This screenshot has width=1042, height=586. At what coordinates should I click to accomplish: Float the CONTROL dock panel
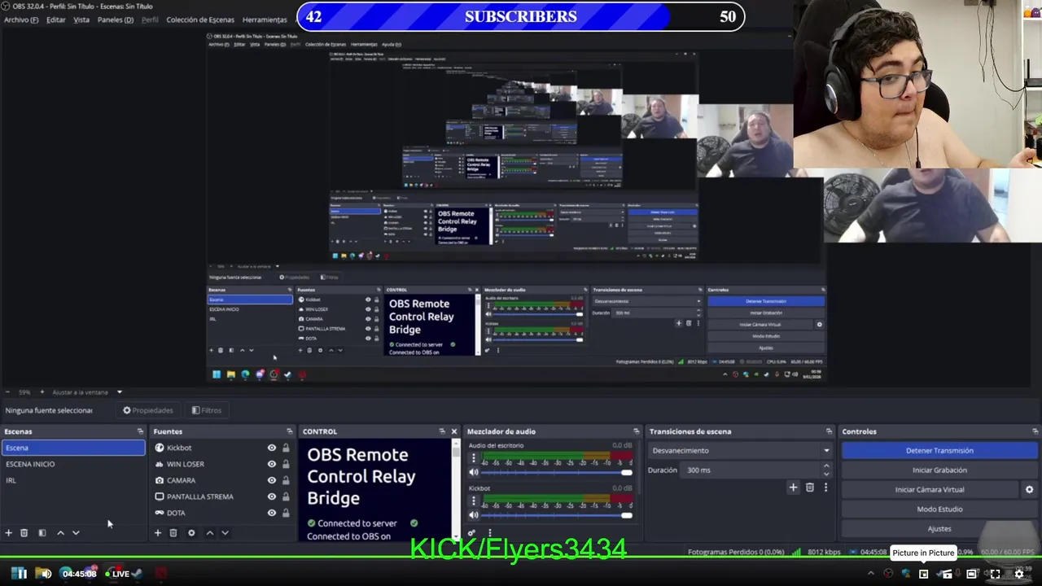(x=442, y=431)
